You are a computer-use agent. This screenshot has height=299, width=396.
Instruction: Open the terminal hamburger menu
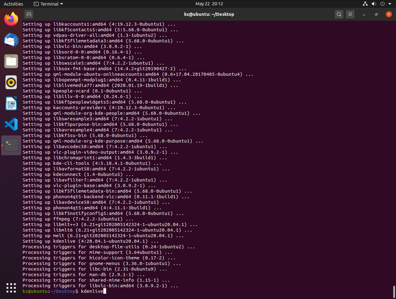coord(350,15)
